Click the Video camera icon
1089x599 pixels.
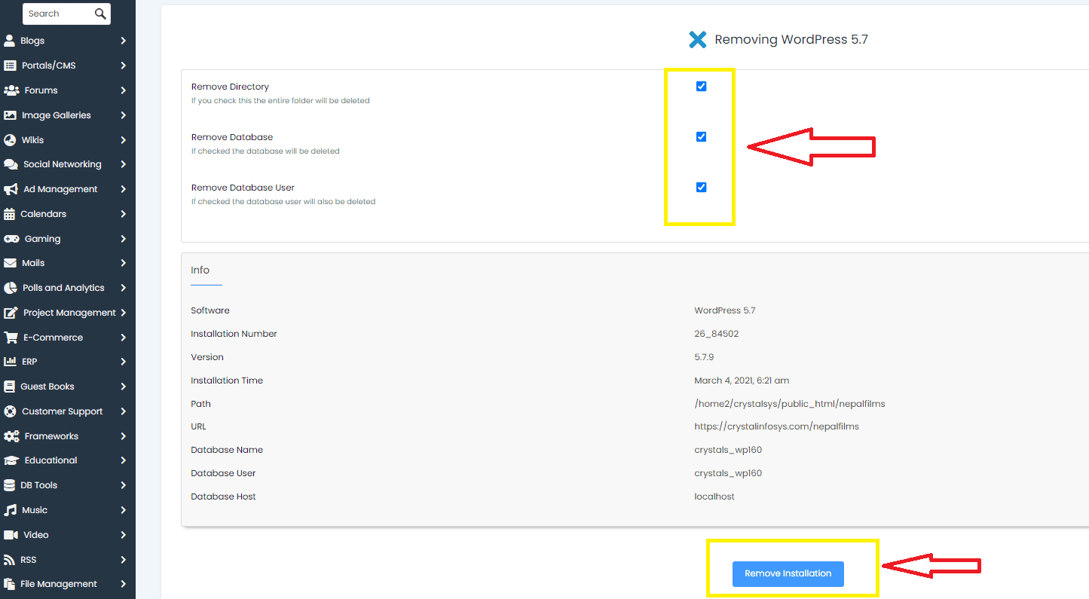11,535
